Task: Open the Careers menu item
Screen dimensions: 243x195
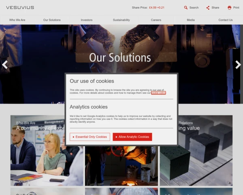Action: [x=156, y=20]
